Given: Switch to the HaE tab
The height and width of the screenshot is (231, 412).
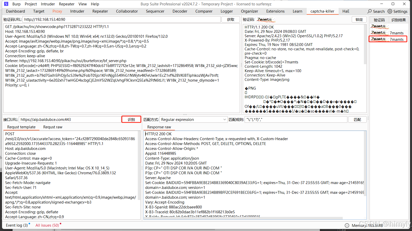Looking at the screenshot, I should pos(346,11).
